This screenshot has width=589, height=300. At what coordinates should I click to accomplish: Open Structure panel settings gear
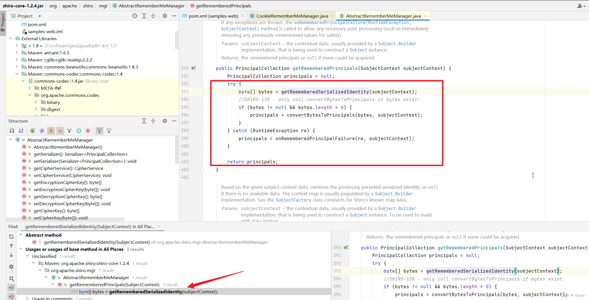click(x=165, y=121)
